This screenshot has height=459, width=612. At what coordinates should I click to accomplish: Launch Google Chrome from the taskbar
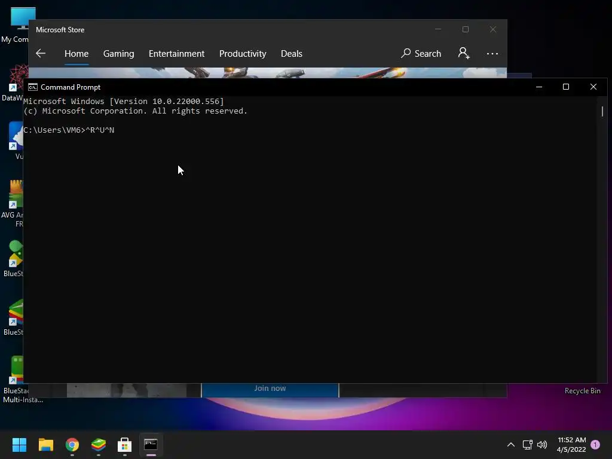72,445
